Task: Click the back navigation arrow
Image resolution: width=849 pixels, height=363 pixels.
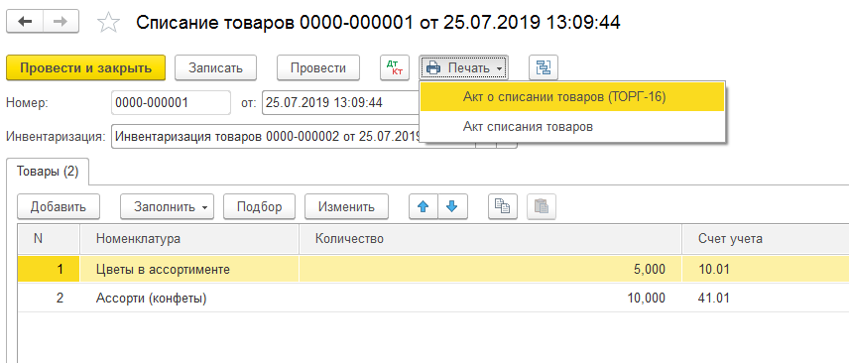Action: tap(25, 22)
